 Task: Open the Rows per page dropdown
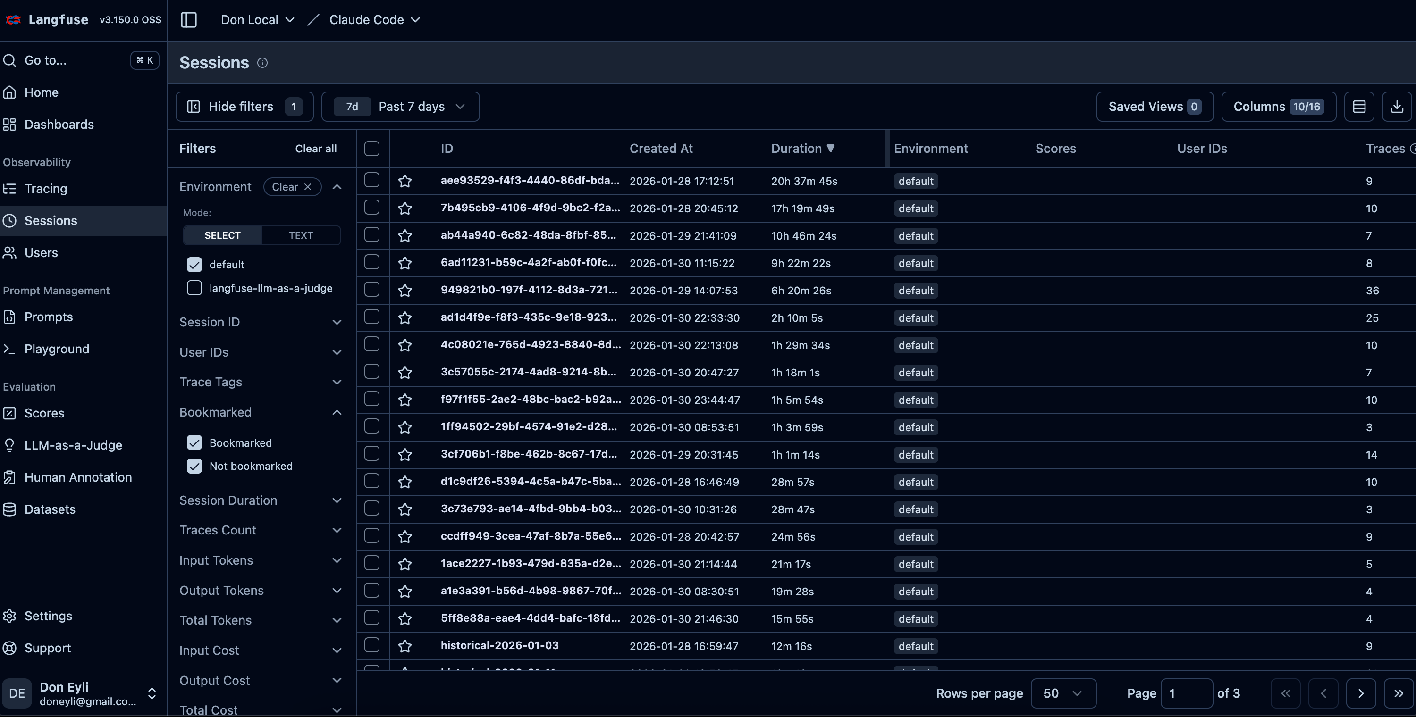1062,693
